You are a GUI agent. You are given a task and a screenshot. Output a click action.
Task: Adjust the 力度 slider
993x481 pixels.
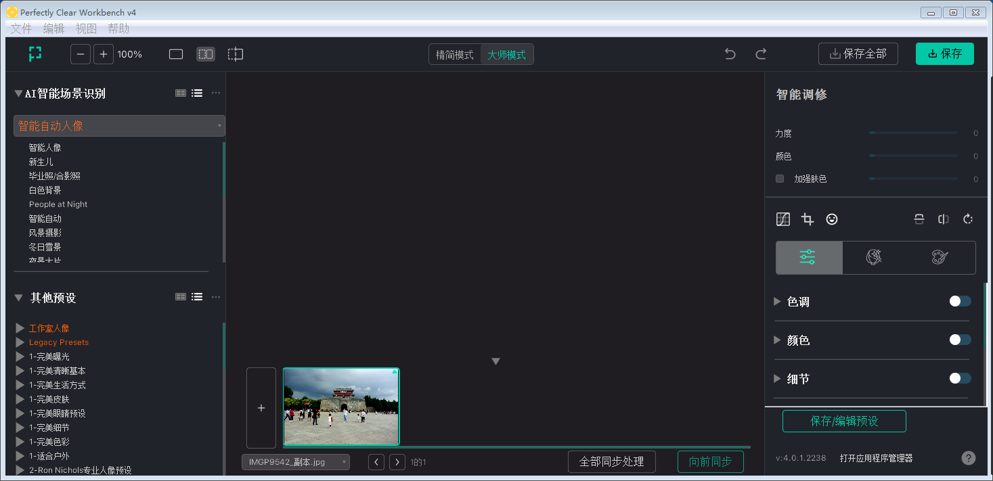point(913,133)
